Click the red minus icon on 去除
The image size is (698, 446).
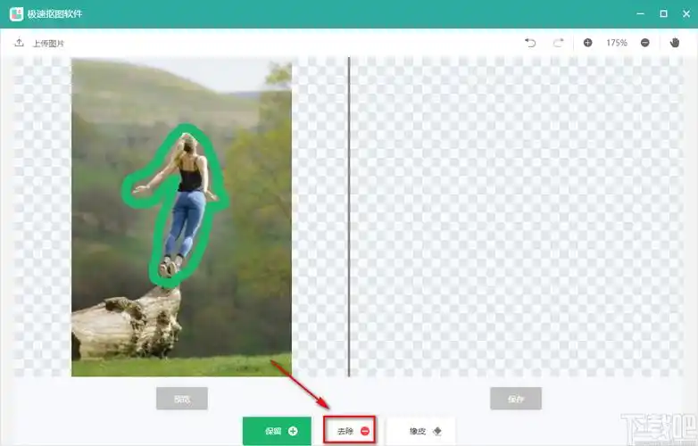(365, 432)
